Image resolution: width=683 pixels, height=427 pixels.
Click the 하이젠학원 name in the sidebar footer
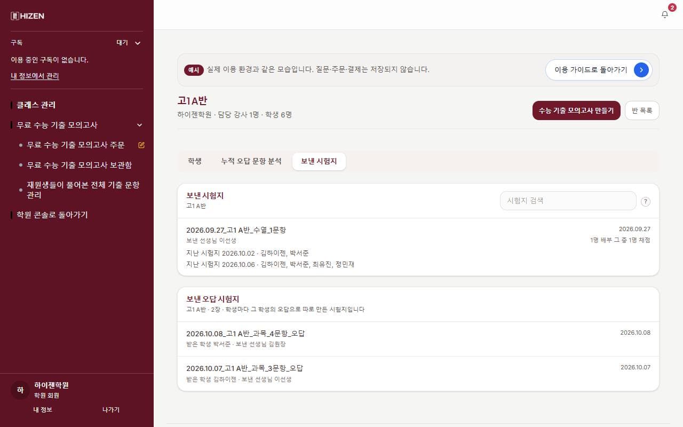click(x=51, y=385)
